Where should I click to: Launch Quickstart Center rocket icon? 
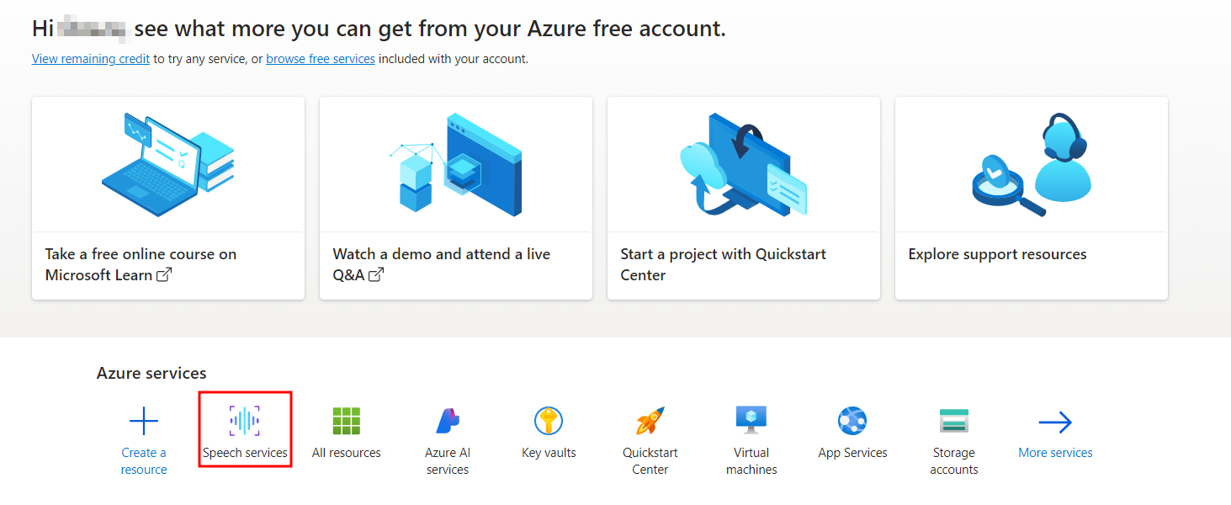(x=650, y=421)
